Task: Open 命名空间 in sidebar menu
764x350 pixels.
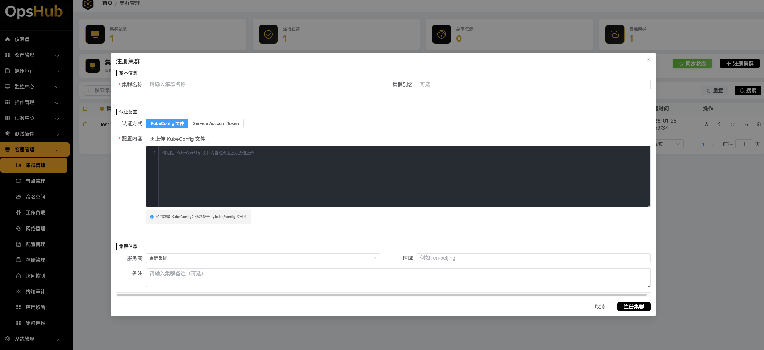Action: pyautogui.click(x=35, y=197)
